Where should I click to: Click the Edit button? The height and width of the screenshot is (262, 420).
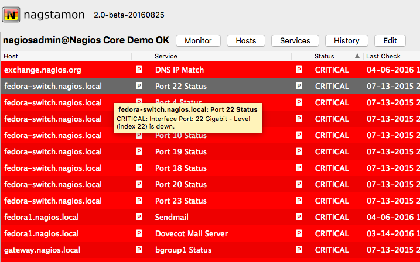point(390,40)
